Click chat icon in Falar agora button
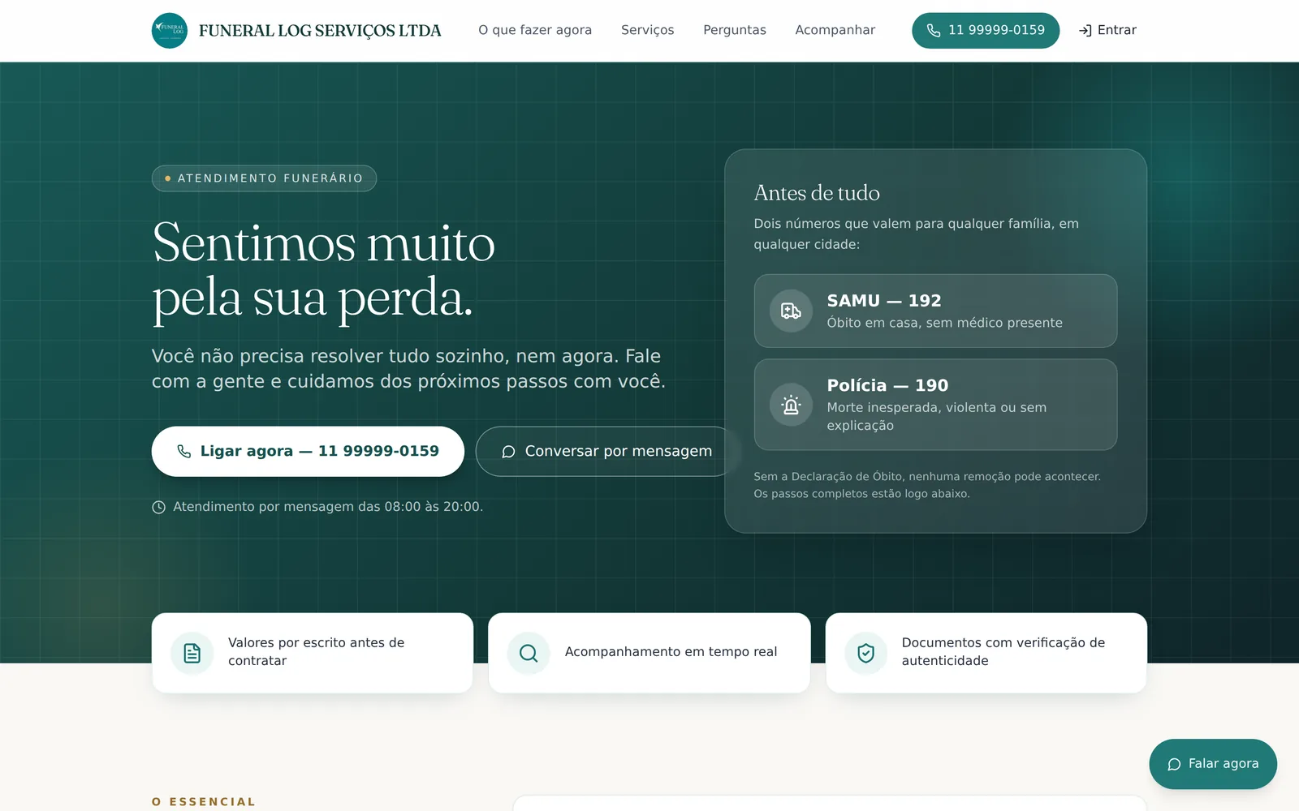This screenshot has height=811, width=1299. (1174, 765)
